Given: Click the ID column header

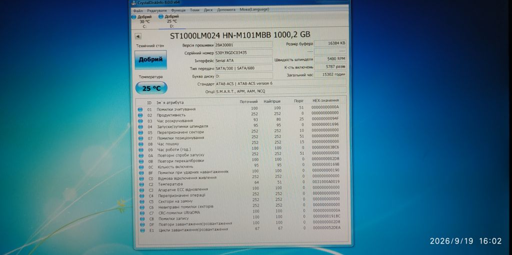Looking at the screenshot, I should point(149,103).
